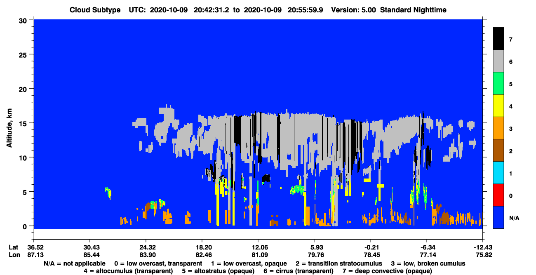Click the yellow color swatch labeled 4
The image size is (536, 275).
point(498,106)
